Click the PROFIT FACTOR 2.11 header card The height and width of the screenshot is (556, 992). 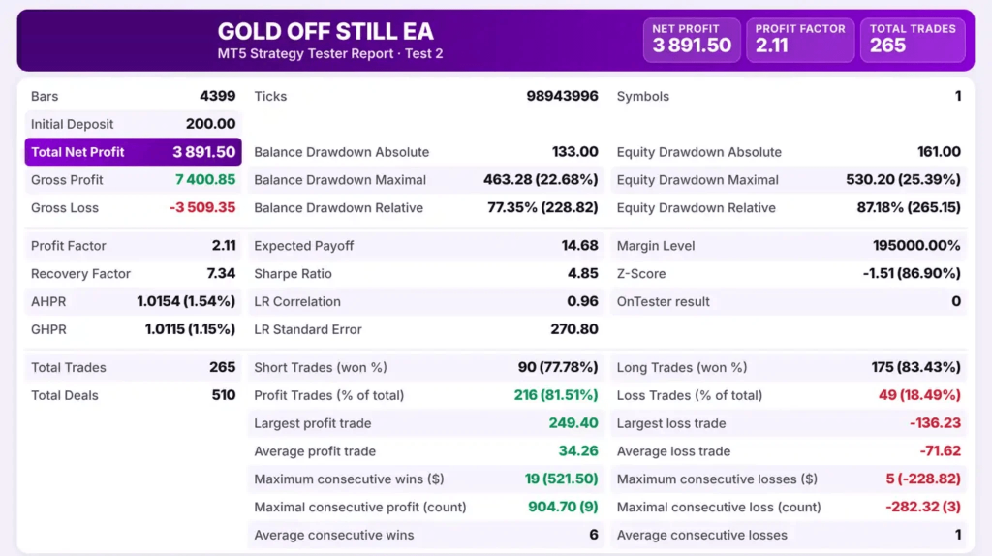pyautogui.click(x=799, y=40)
